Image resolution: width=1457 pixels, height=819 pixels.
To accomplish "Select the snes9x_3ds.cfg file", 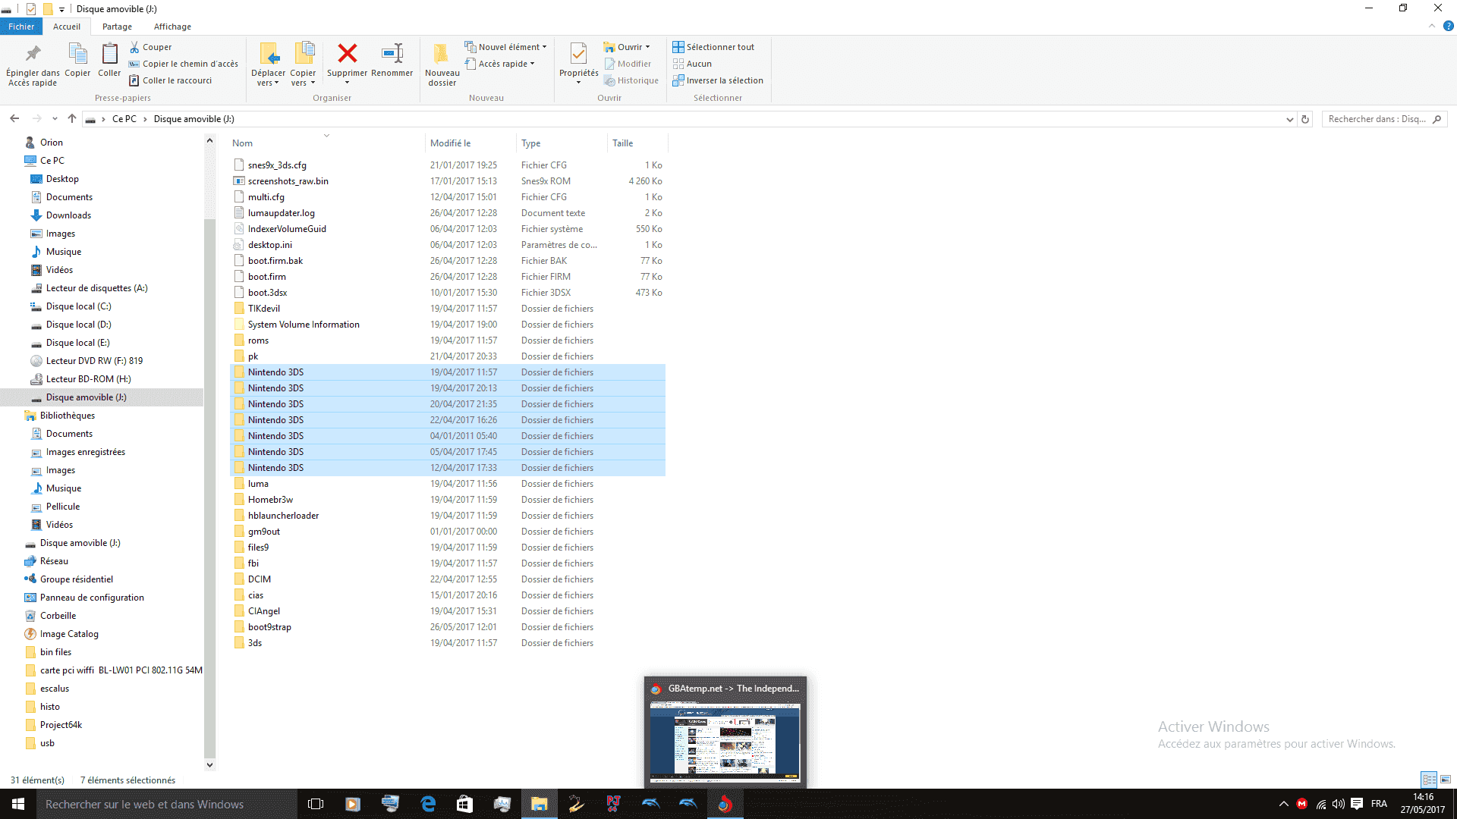I will (448, 165).
